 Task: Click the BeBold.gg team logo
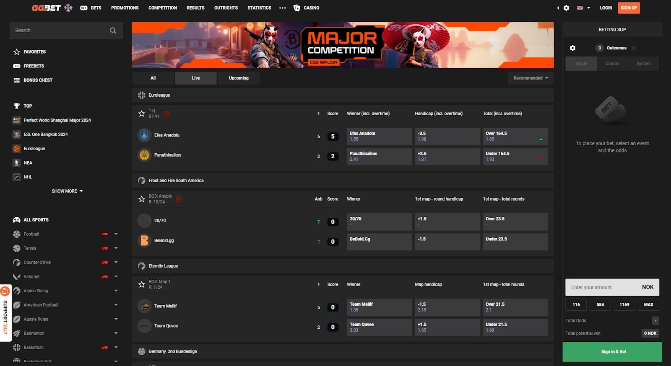144,241
